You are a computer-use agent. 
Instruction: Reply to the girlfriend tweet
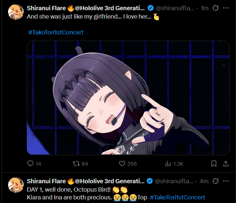point(34,163)
